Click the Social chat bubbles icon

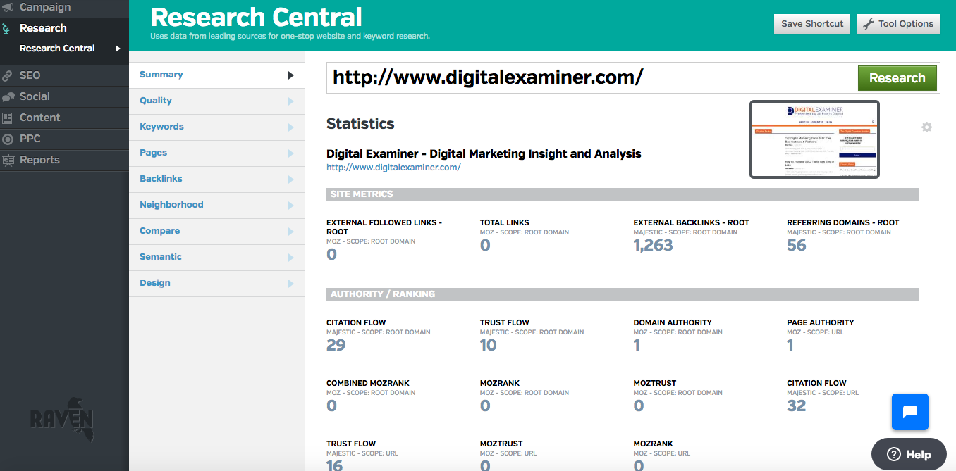click(x=8, y=96)
